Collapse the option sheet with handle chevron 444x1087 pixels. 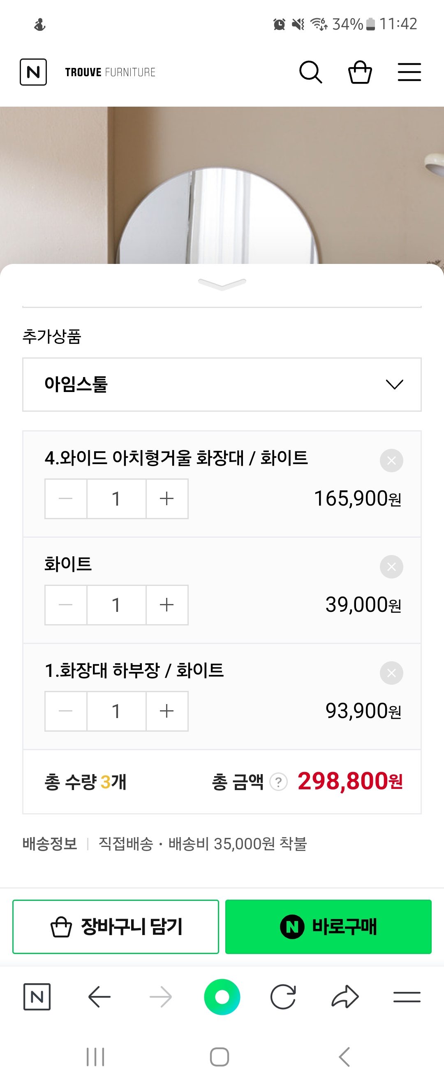tap(222, 284)
